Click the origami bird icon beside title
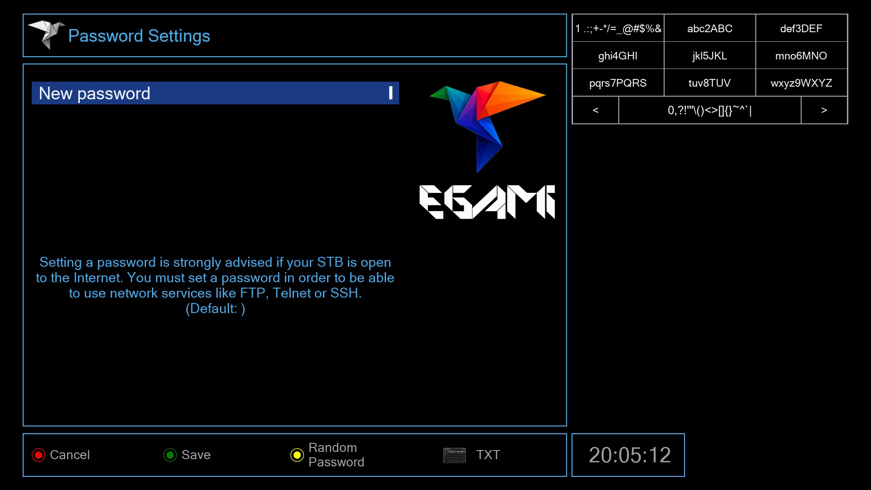The height and width of the screenshot is (490, 871). click(x=47, y=34)
